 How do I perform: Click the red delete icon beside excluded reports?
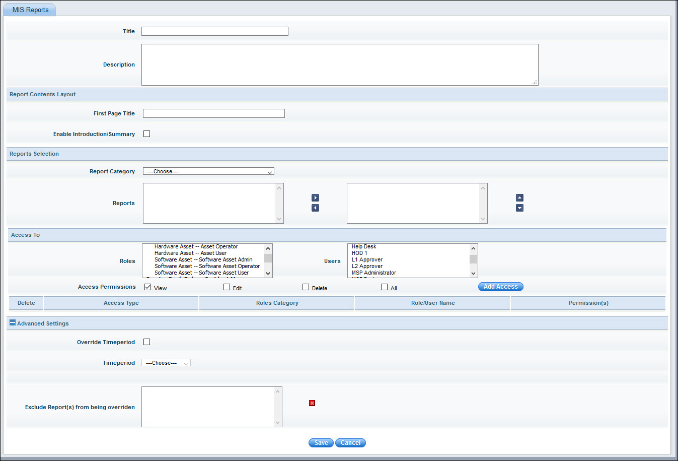tap(312, 403)
